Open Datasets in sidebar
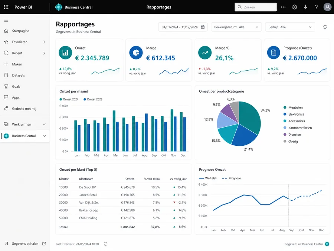The width and height of the screenshot is (334, 251). (25, 75)
